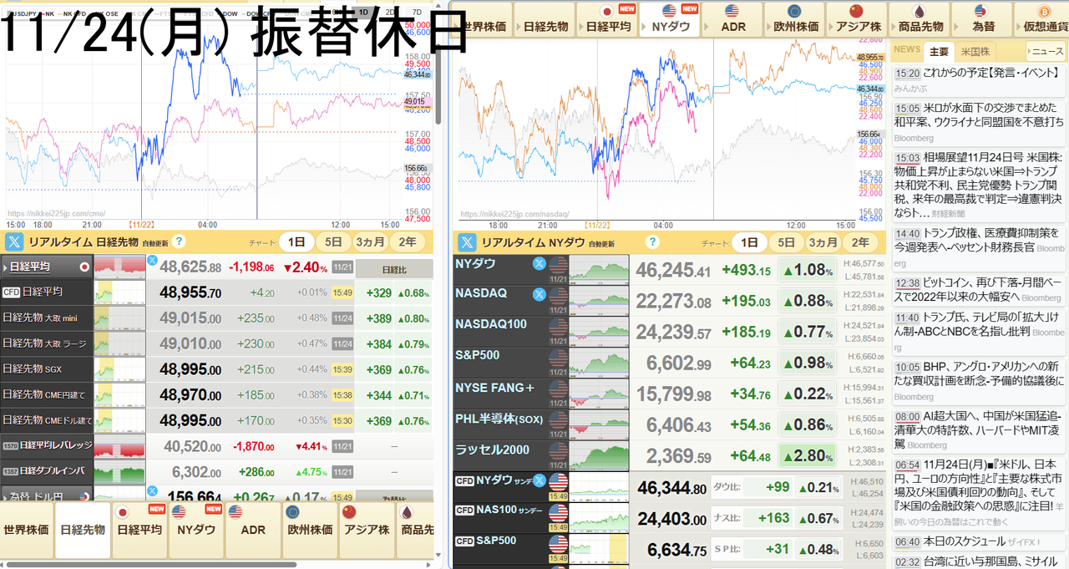The height and width of the screenshot is (569, 1069).
Task: Select the 2年 chart range in NYダウ panel
Action: pyautogui.click(x=859, y=242)
